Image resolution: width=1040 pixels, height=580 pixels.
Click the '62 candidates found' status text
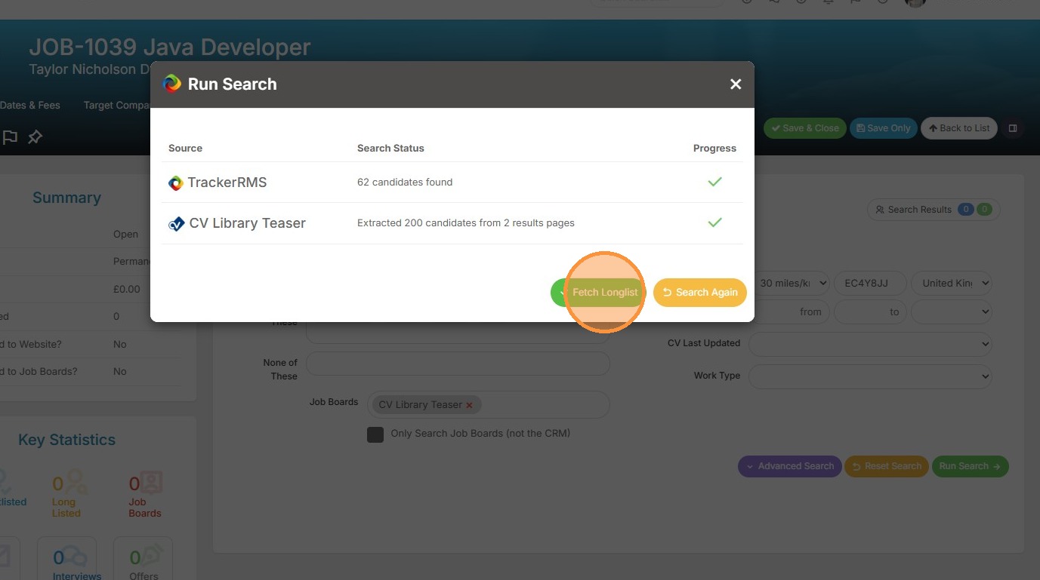[x=405, y=182]
